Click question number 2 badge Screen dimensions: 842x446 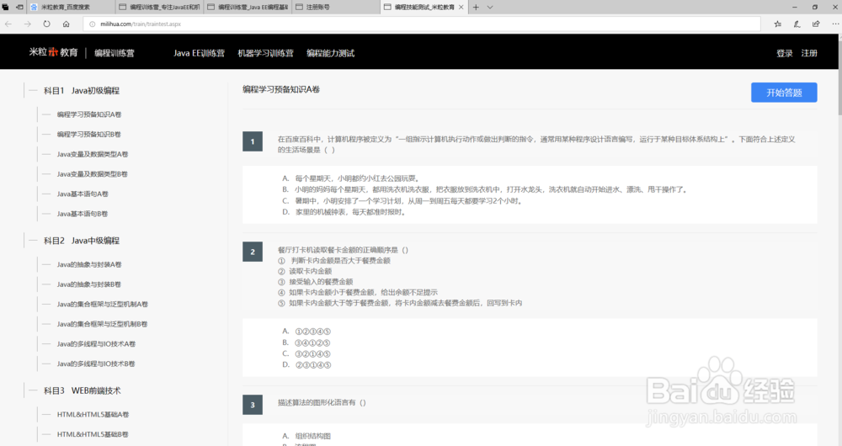(x=253, y=252)
